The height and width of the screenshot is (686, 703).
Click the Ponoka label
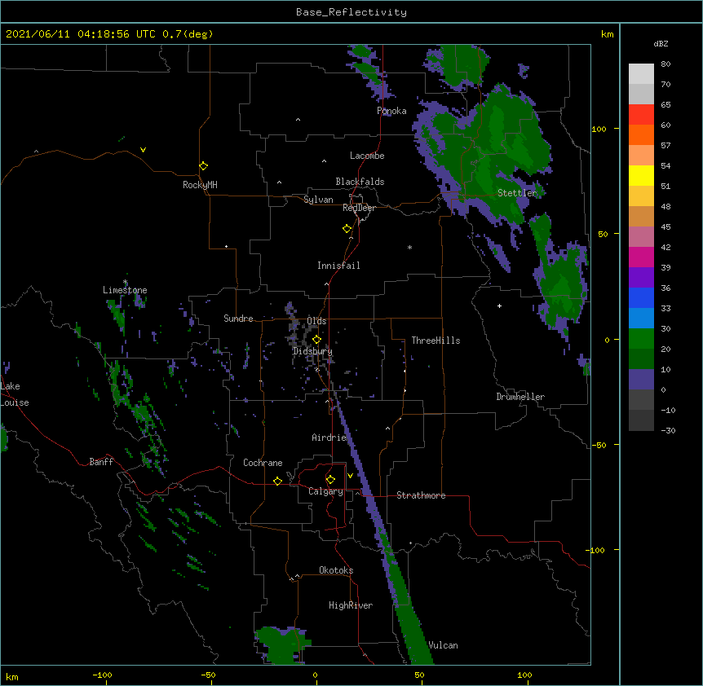pos(391,111)
